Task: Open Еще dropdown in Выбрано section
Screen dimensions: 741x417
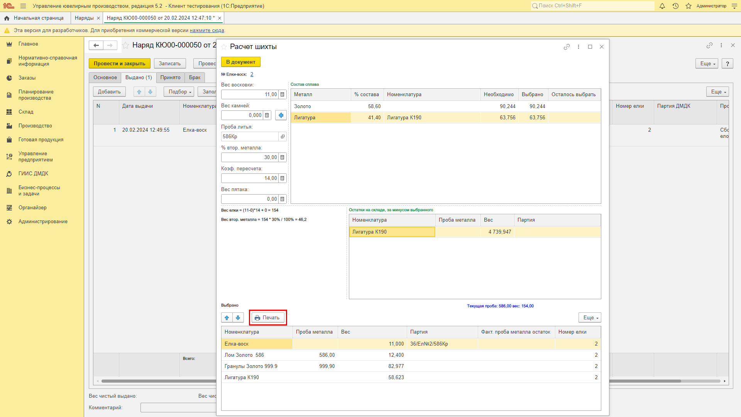Action: [590, 317]
